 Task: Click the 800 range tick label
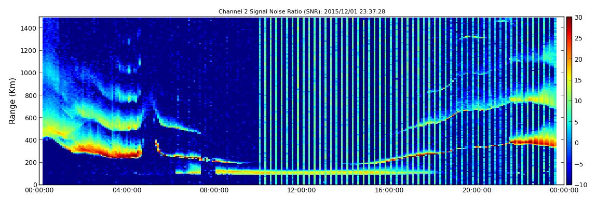click(x=31, y=95)
